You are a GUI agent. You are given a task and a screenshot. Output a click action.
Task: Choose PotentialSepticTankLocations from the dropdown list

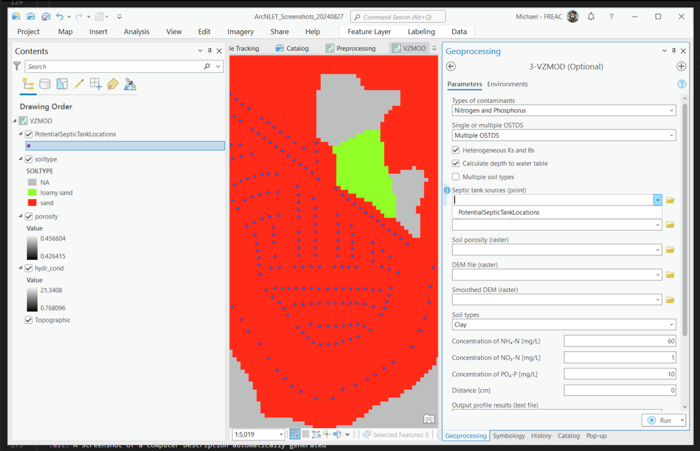pyautogui.click(x=499, y=212)
